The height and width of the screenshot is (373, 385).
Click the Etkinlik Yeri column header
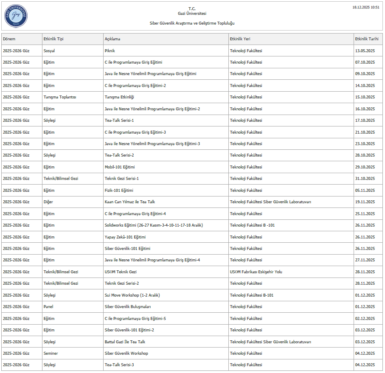[240, 39]
